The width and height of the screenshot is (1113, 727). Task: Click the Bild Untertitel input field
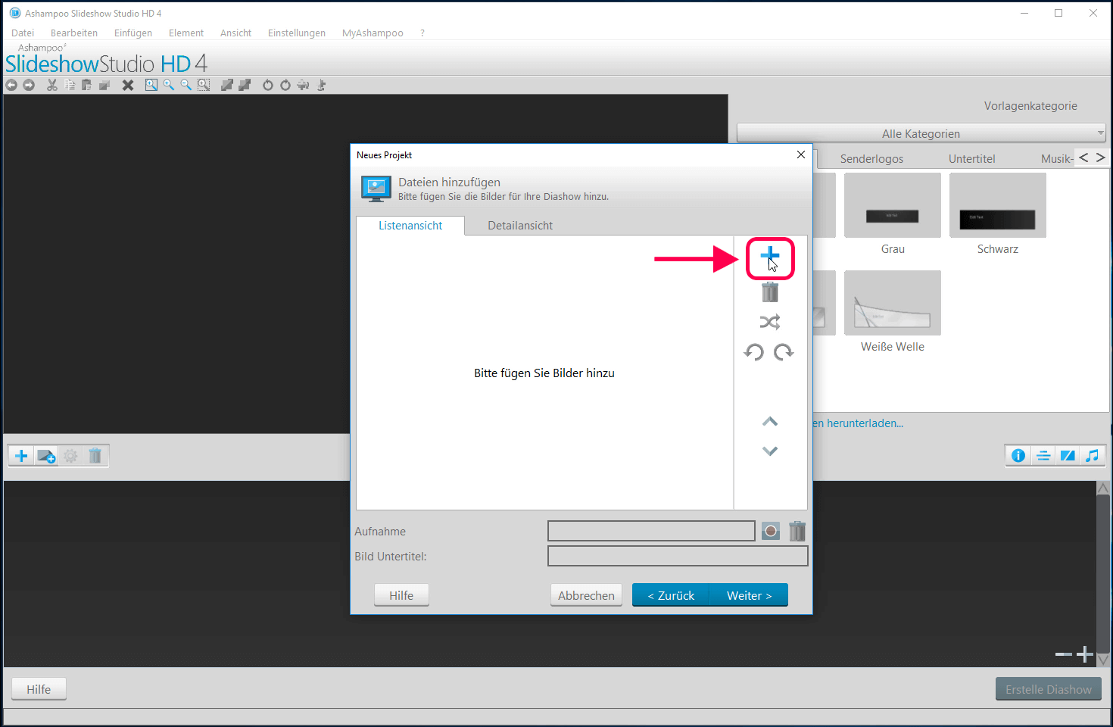[x=678, y=556]
